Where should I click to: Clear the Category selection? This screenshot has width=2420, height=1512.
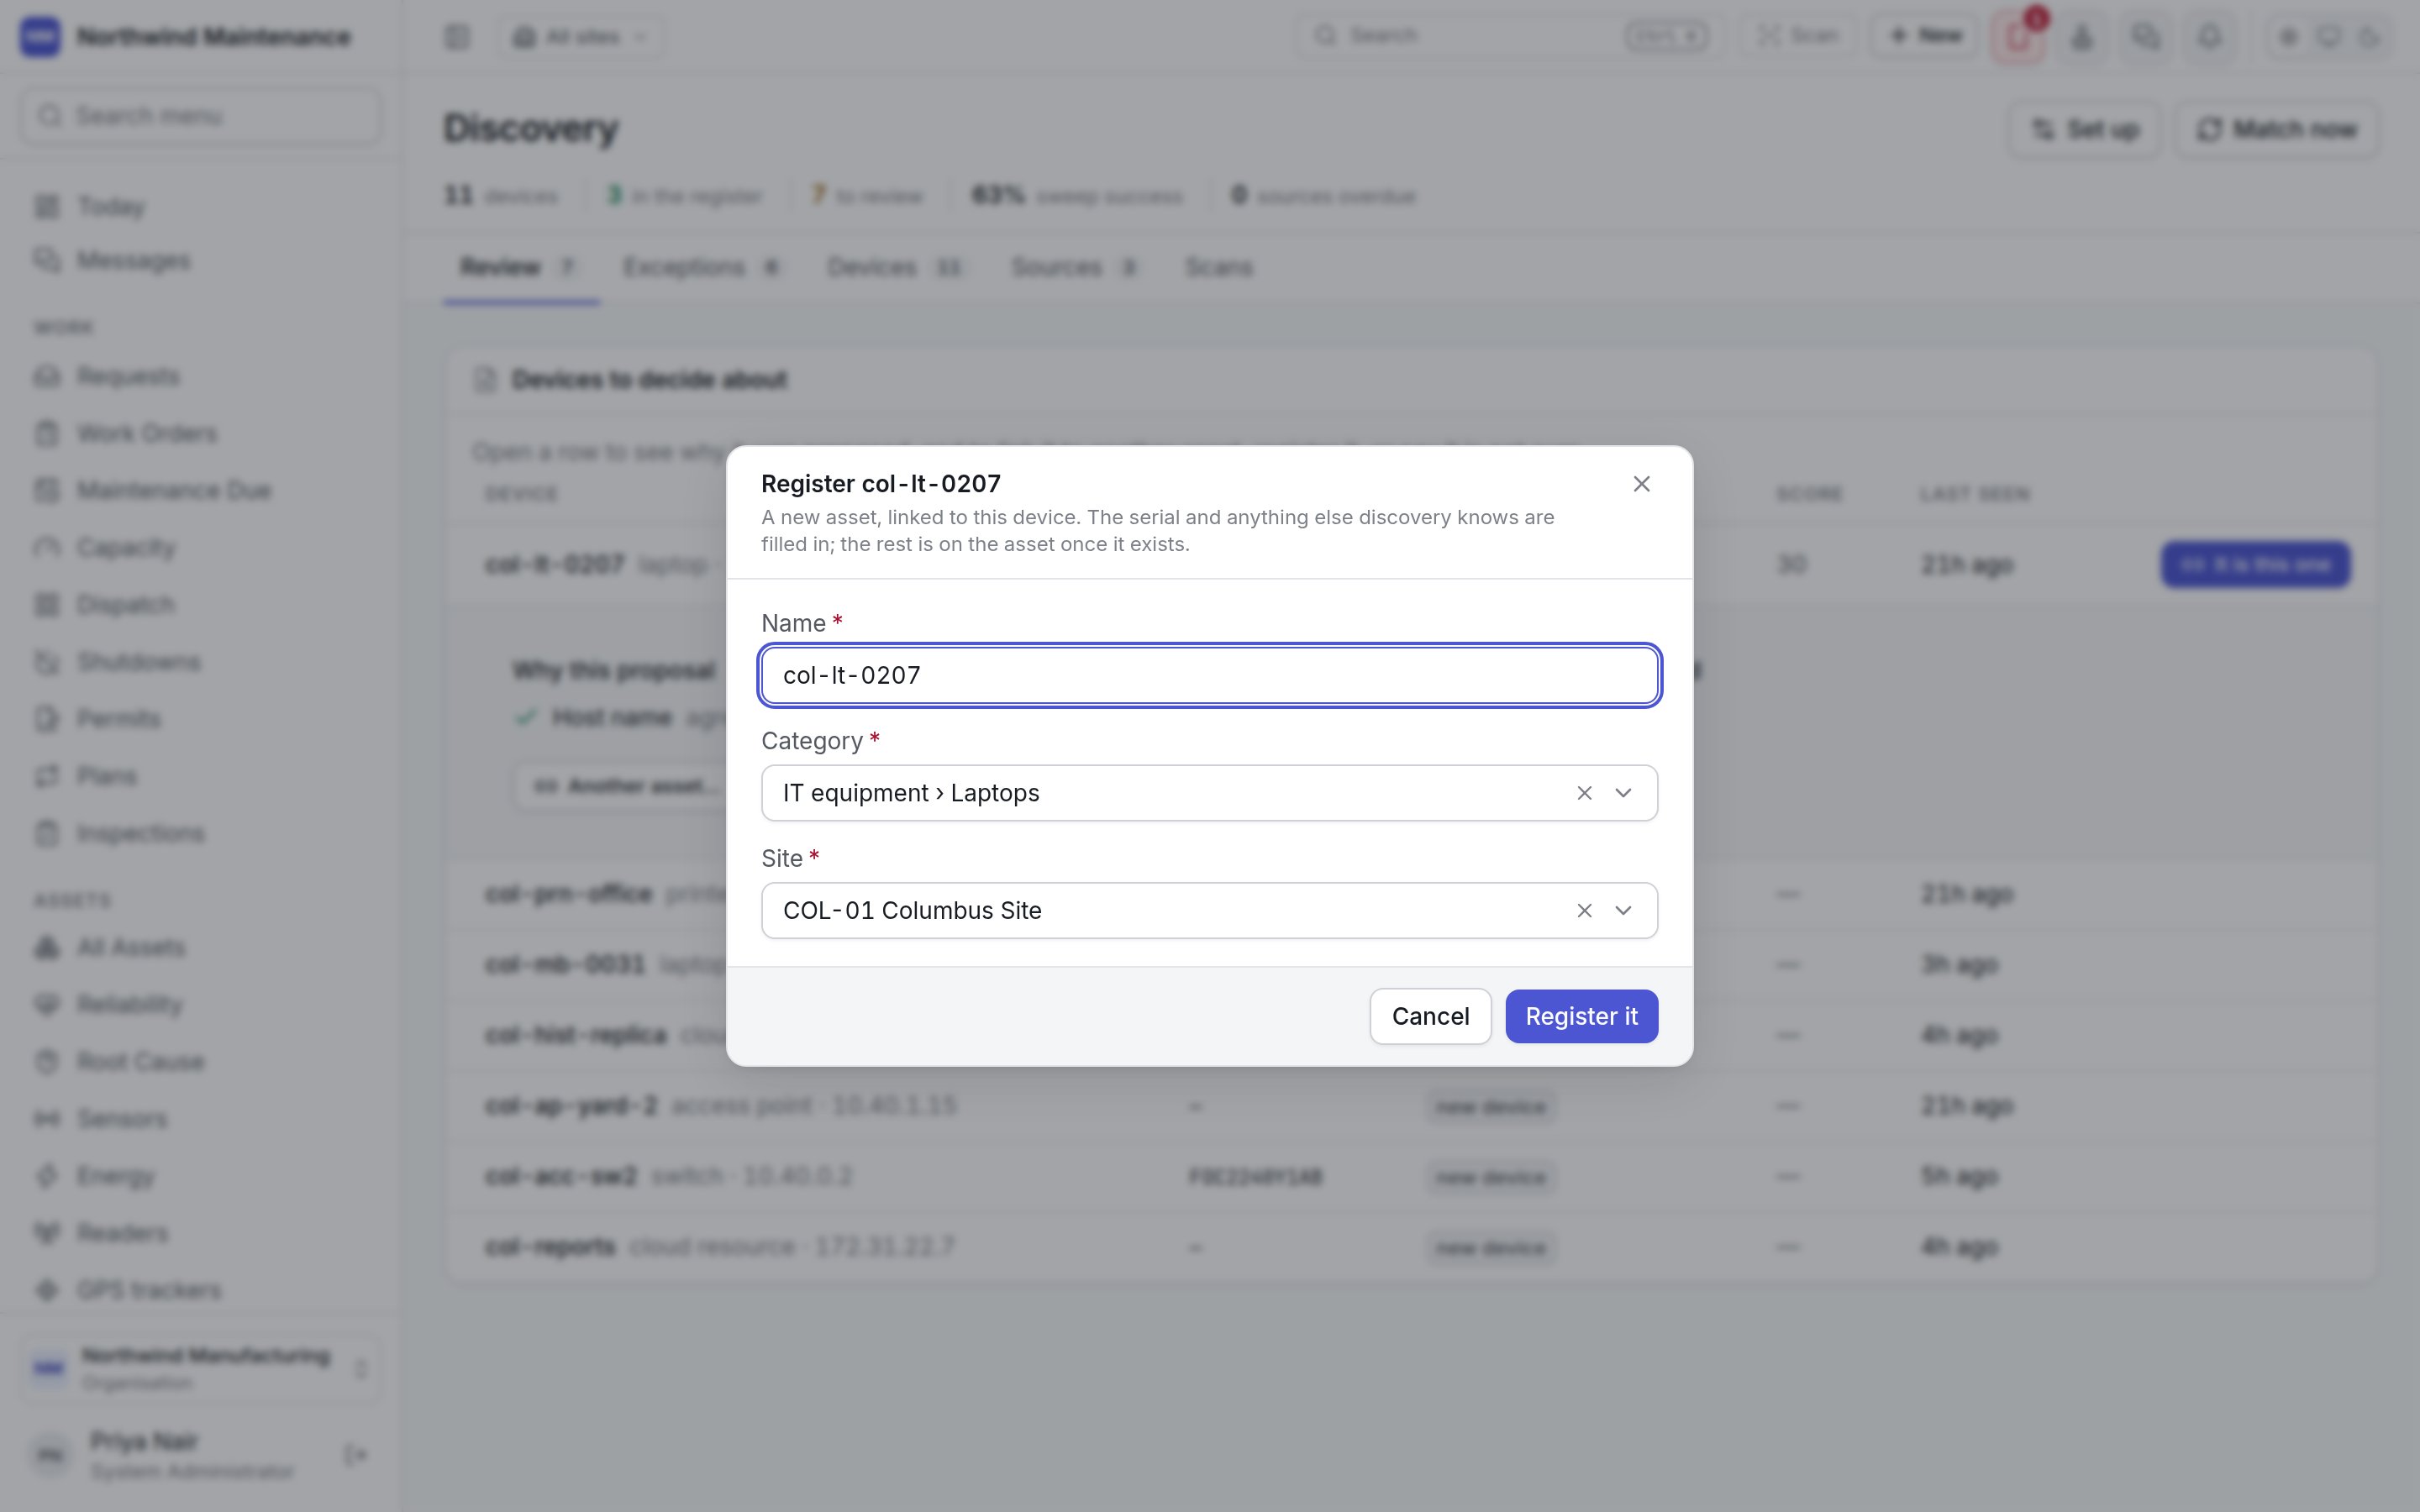coord(1584,793)
